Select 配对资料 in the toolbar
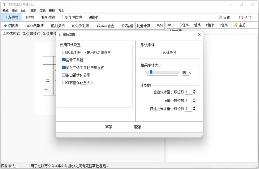Image resolution: width=259 pixels, height=169 pixels. (58, 26)
